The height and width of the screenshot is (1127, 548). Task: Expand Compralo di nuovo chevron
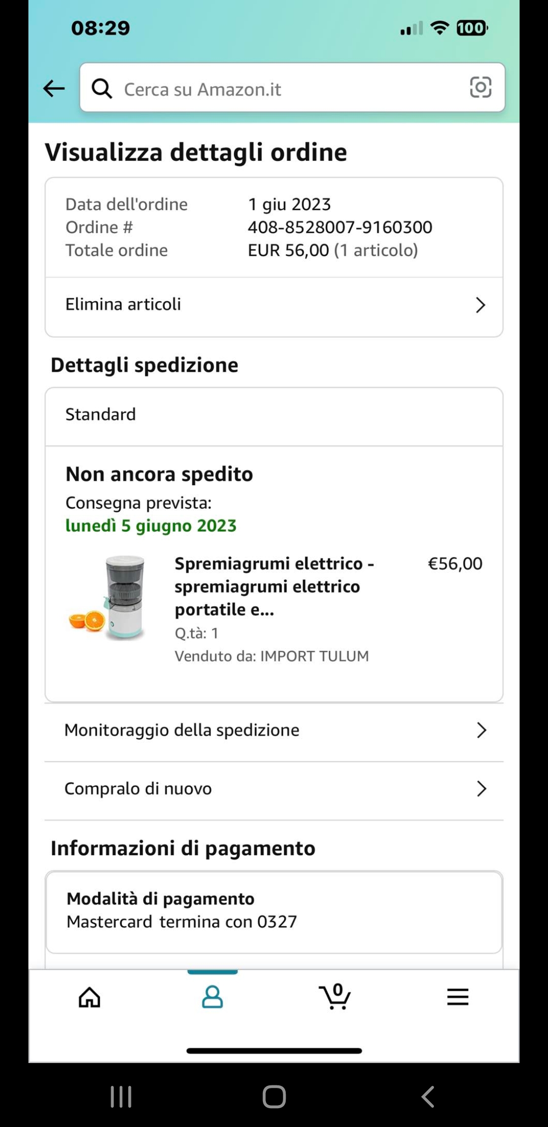pyautogui.click(x=481, y=788)
